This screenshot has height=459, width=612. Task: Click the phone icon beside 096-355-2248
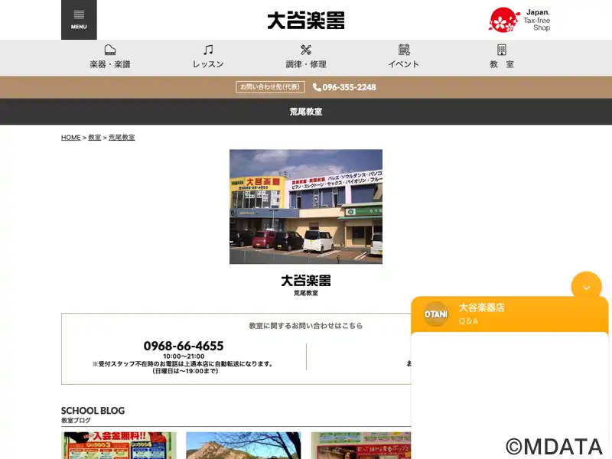click(x=317, y=87)
